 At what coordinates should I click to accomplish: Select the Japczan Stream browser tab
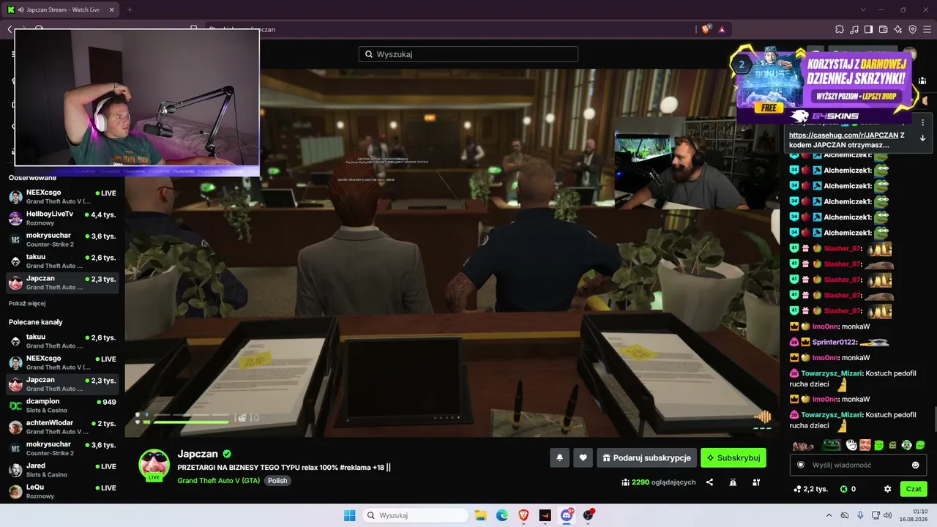60,10
